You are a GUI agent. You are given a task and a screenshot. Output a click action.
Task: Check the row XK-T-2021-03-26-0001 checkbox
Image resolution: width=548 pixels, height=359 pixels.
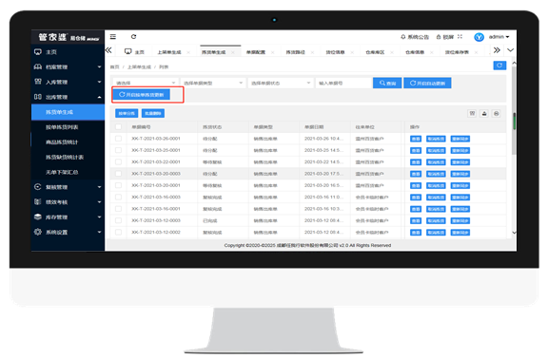click(x=119, y=139)
